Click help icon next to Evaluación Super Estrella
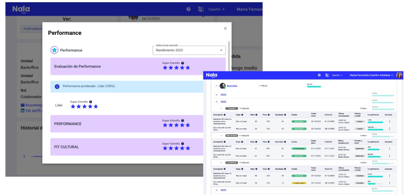This screenshot has width=411, height=195. coord(183,63)
